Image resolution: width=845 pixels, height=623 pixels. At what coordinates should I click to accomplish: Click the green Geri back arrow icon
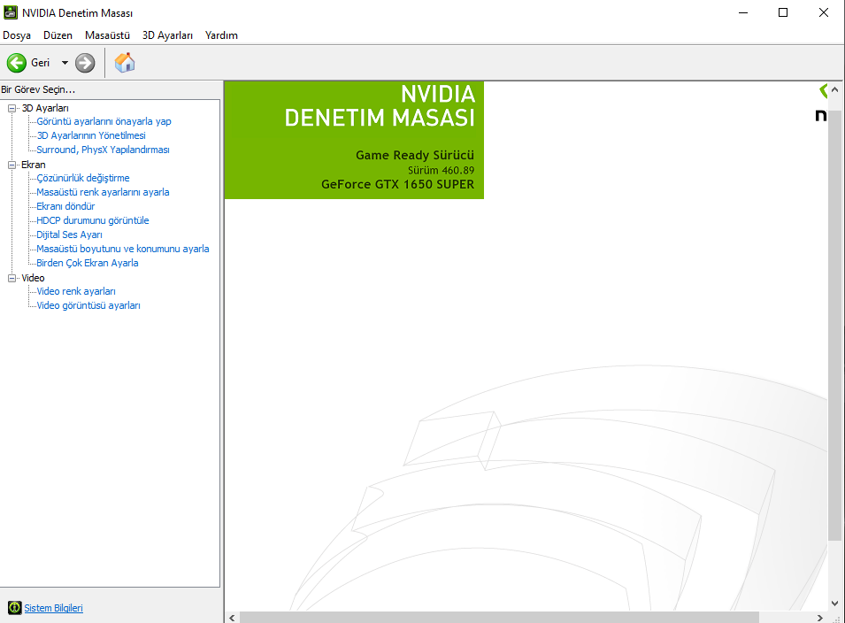coord(16,63)
